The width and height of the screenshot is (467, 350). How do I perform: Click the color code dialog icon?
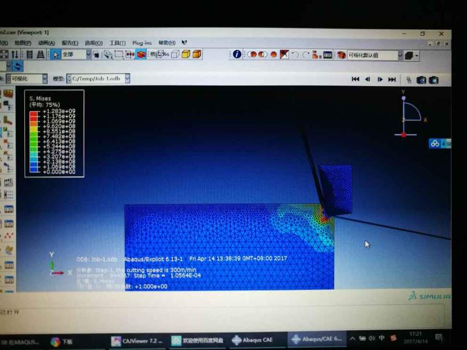click(341, 55)
